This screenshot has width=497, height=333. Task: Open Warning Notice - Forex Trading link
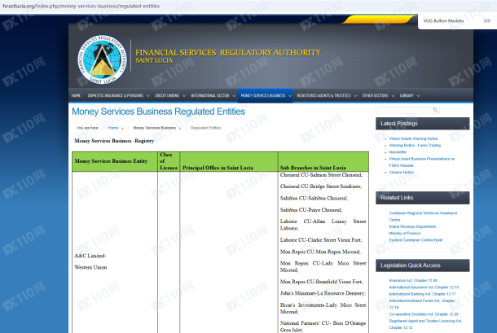[x=415, y=145]
